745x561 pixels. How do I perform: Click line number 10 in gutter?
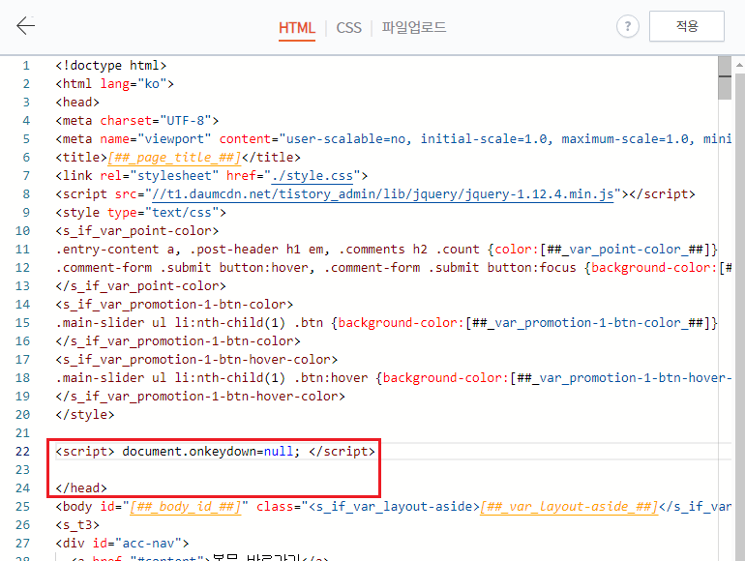click(x=22, y=231)
